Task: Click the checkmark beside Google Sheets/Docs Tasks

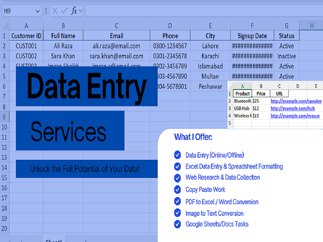Action: 177,224
